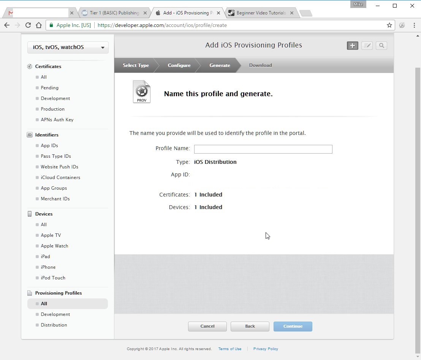Open All under Devices
The height and width of the screenshot is (360, 421).
(x=44, y=225)
